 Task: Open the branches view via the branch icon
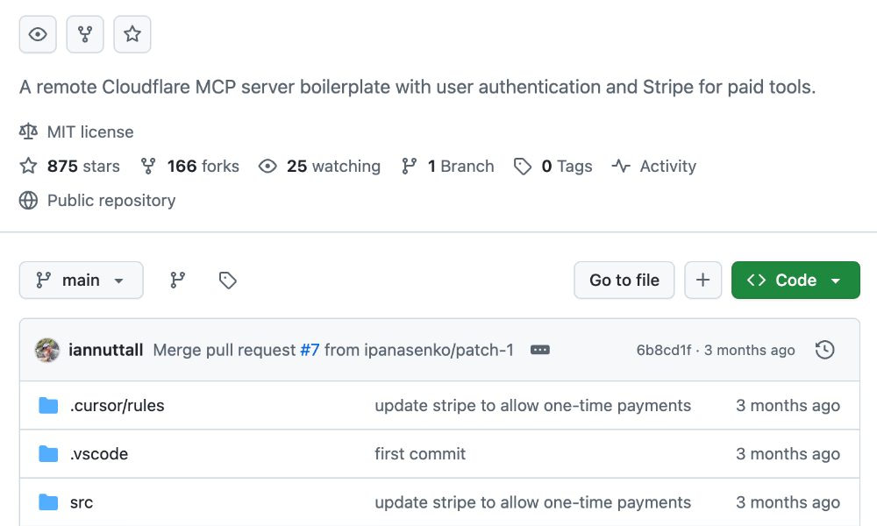[x=177, y=280]
